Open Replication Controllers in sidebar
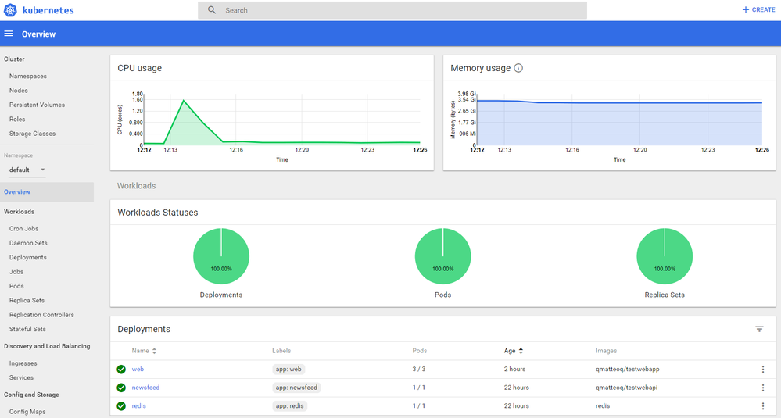The width and height of the screenshot is (781, 418). point(41,315)
